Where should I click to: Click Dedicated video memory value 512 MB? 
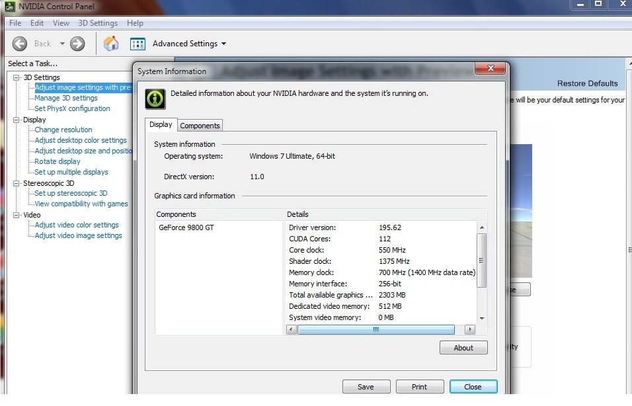point(390,306)
